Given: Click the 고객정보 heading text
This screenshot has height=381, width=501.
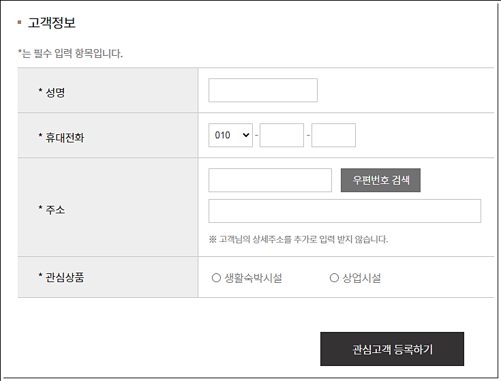Looking at the screenshot, I should [x=52, y=22].
